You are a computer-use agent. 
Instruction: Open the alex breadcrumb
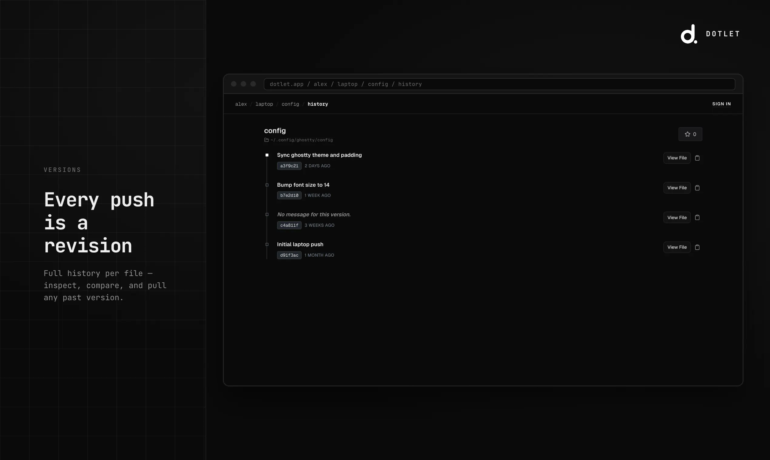[x=241, y=104]
